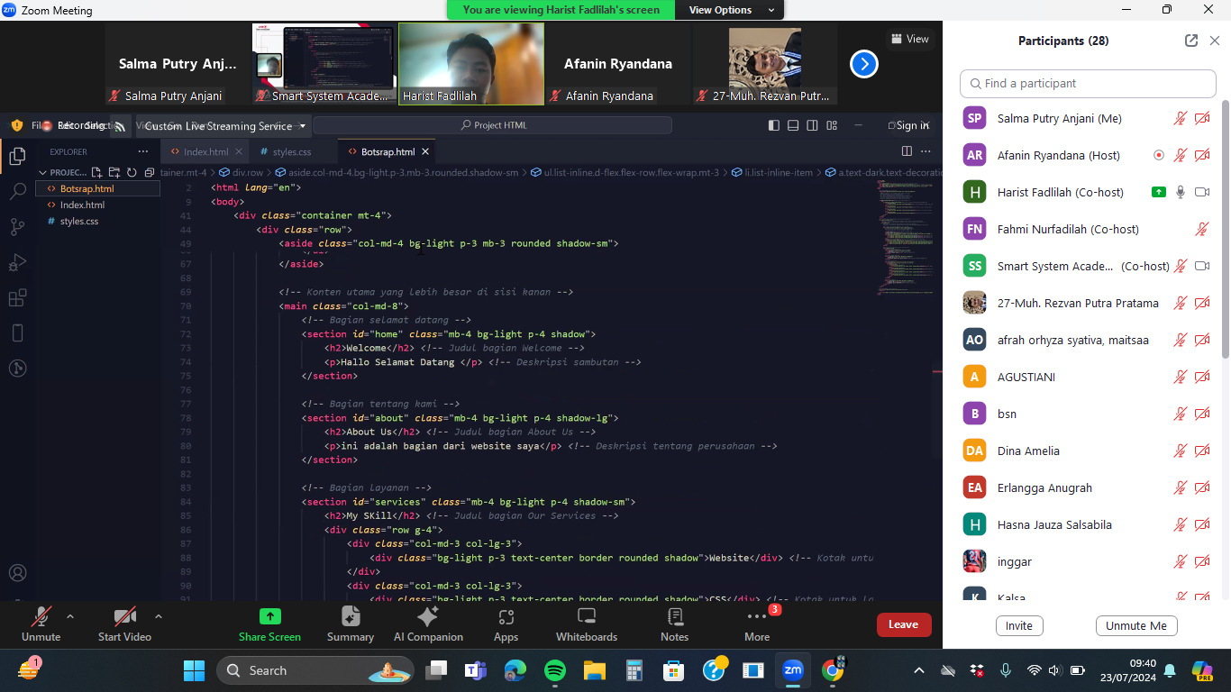Select Harist Fadlilah video thumbnail

tap(471, 63)
